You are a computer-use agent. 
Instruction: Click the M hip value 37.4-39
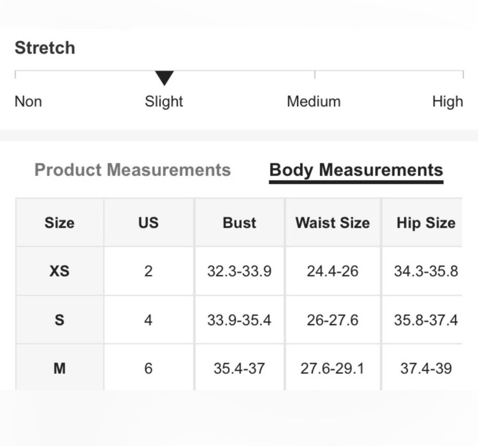point(426,369)
